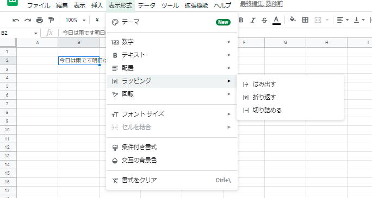This screenshot has width=372, height=198.
Task: Toggle strikethrough formatting in toolbar
Action: (264, 21)
